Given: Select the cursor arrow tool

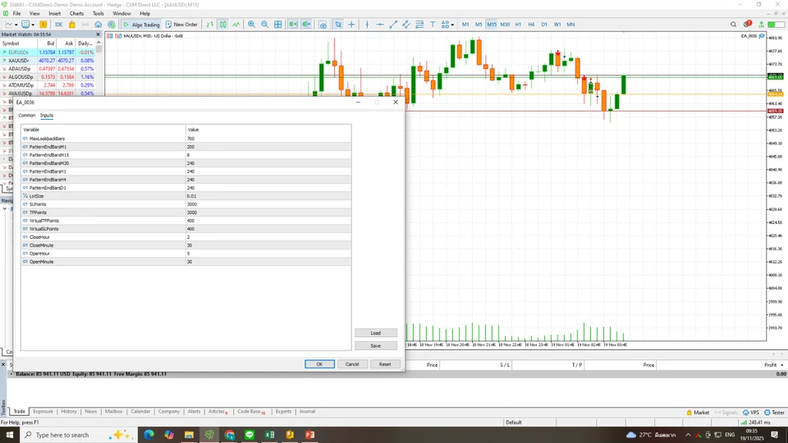Looking at the screenshot, I should coord(338,24).
